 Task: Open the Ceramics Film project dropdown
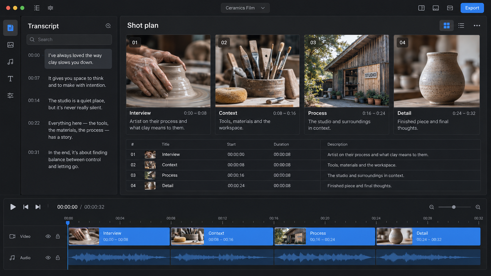pyautogui.click(x=245, y=8)
